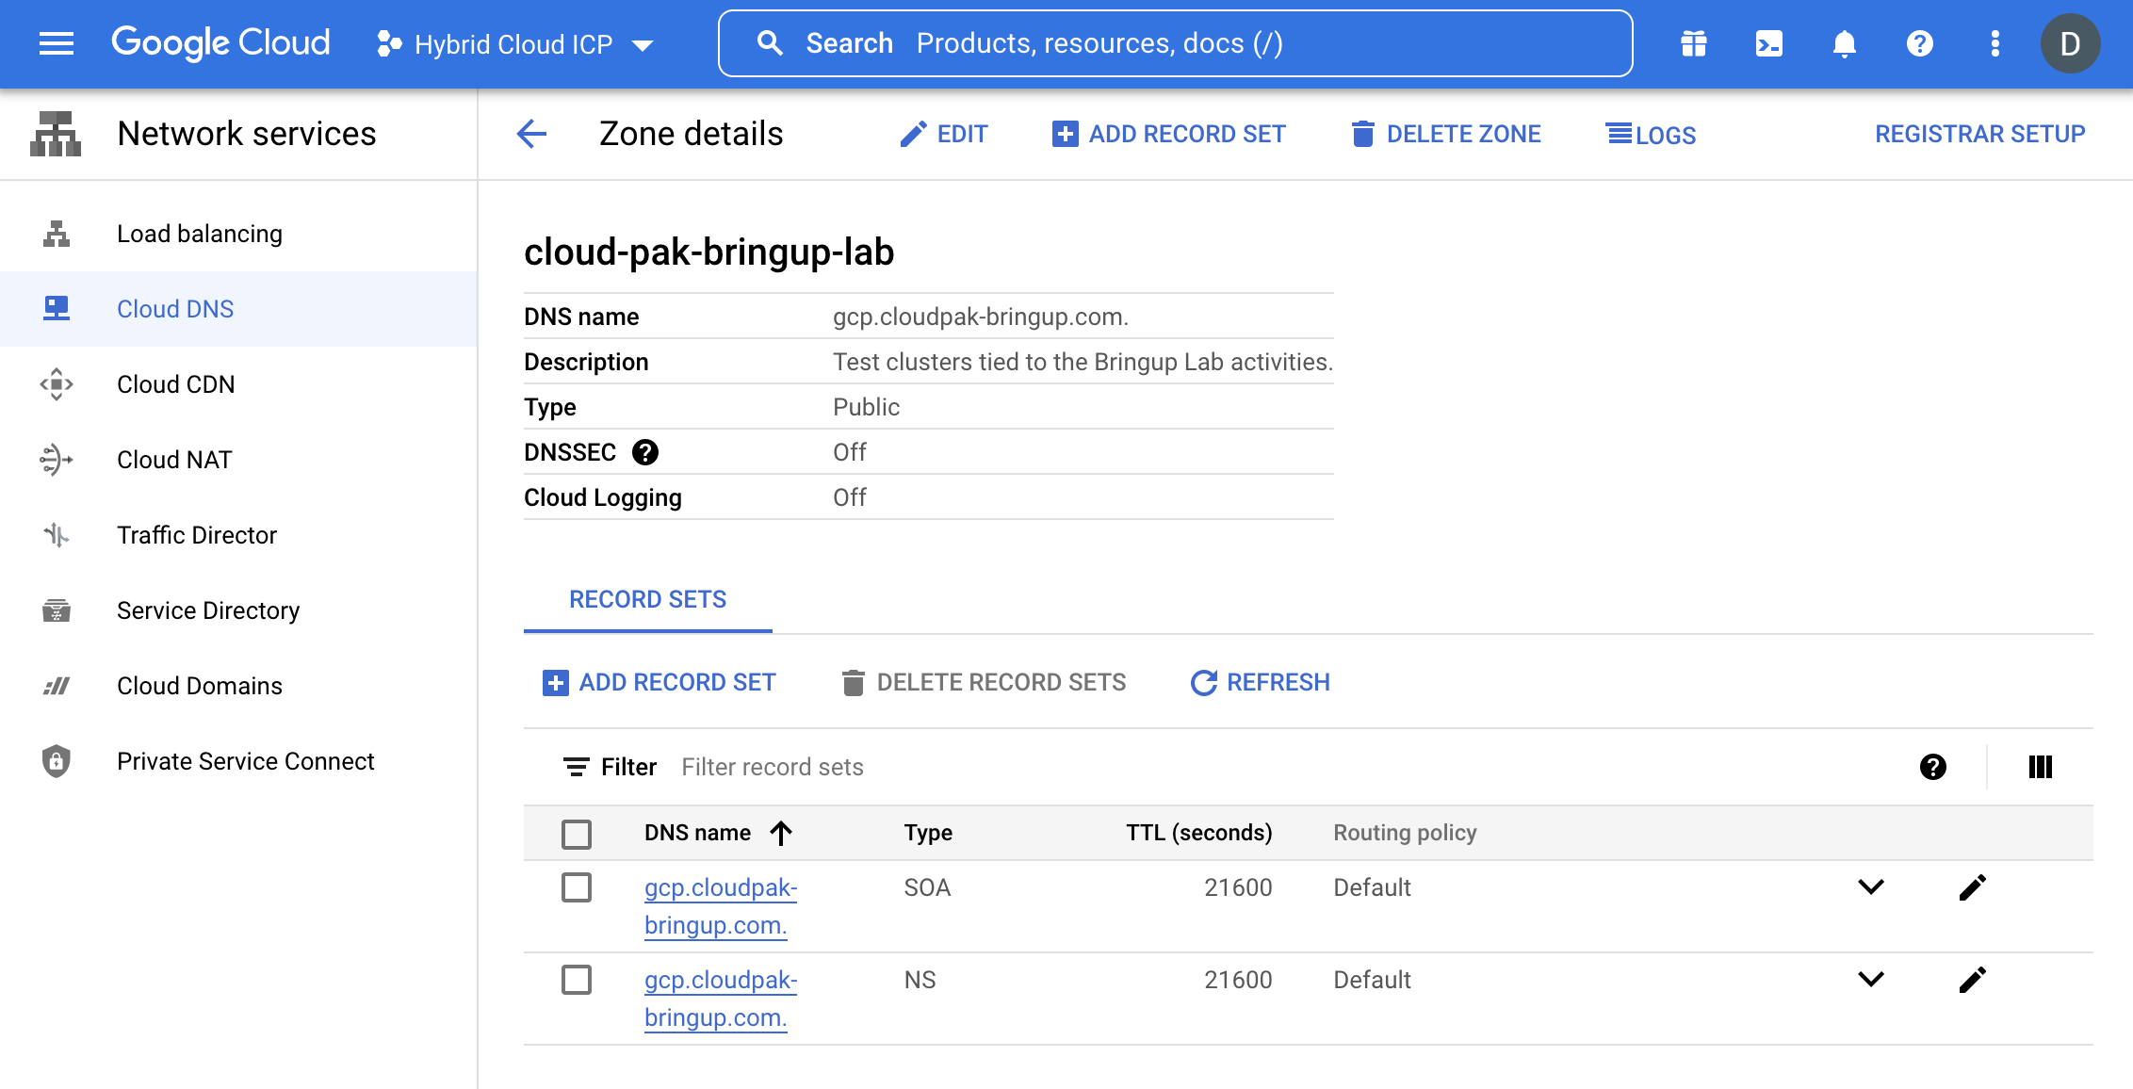Open REGISTRAR SETUP

[x=1980, y=134]
